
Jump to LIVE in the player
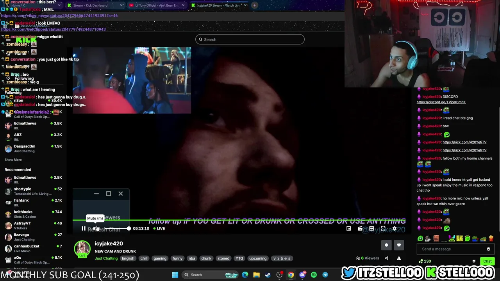[x=159, y=229]
